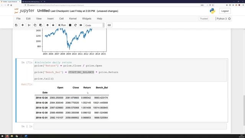Viewport: 245px width, 138px height.
Task: Open the browser hamburger menu
Action: point(243,5)
